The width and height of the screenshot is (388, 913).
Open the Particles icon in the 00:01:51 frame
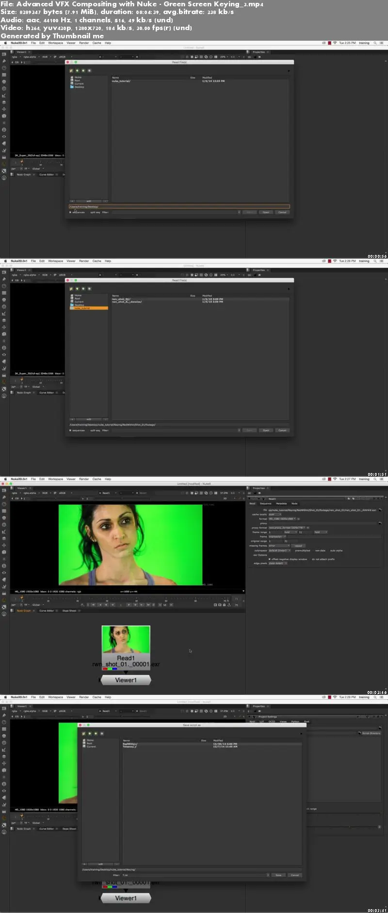pyautogui.click(x=4, y=341)
